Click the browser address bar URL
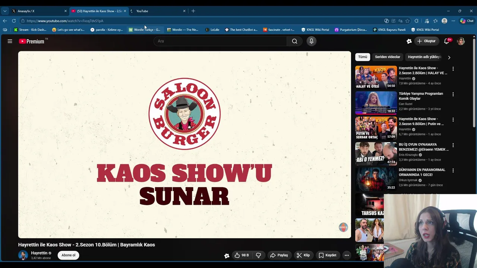 coord(65,21)
